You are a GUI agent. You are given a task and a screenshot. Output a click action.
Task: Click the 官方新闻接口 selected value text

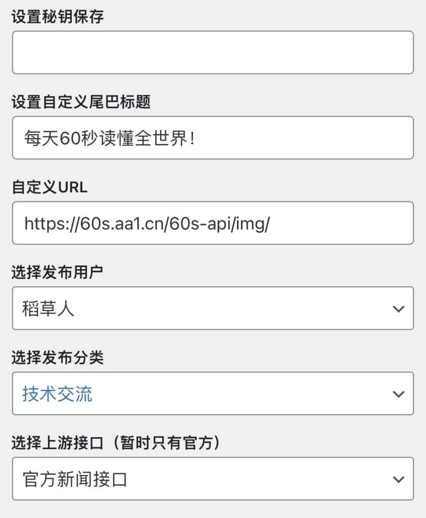[x=75, y=479]
